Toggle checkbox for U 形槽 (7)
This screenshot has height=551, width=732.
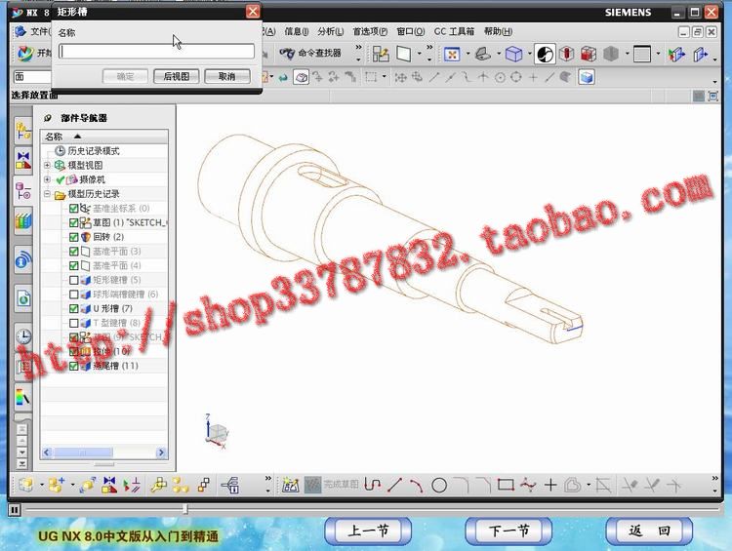[73, 308]
